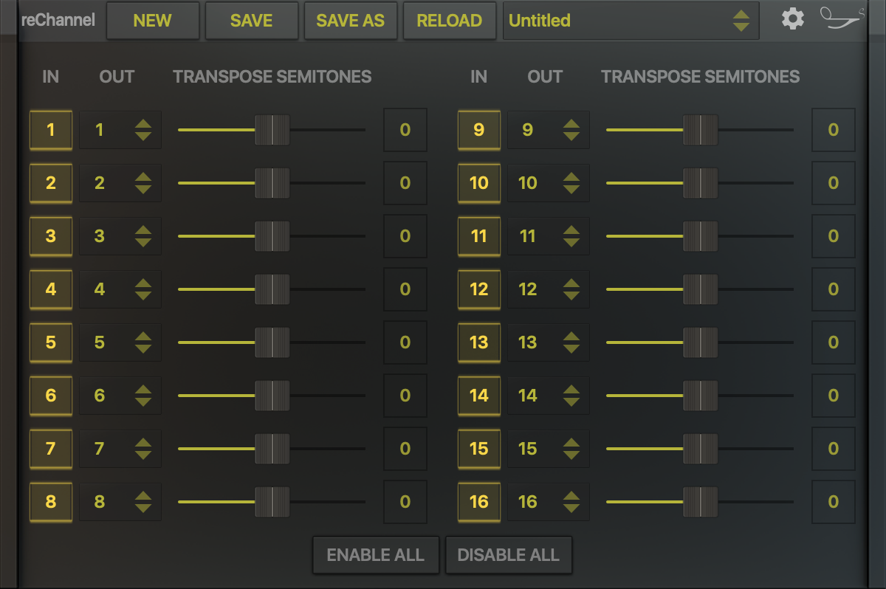This screenshot has width=886, height=589.
Task: Click the down arrow on output channel 5
Action: click(143, 349)
